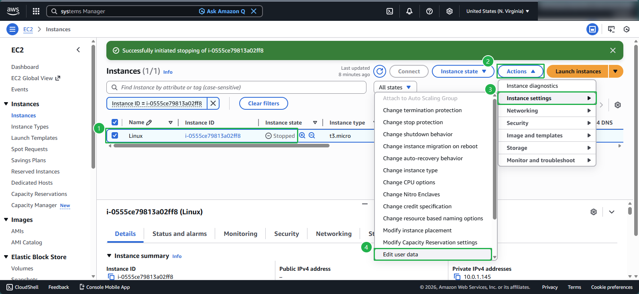The height and width of the screenshot is (294, 639).
Task: Open Monitor and troubleshoot submenu
Action: (x=547, y=160)
